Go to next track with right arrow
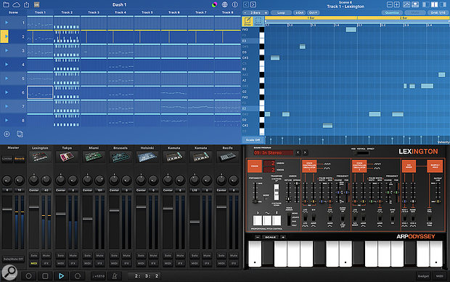The image size is (450, 282). [x=253, y=4]
